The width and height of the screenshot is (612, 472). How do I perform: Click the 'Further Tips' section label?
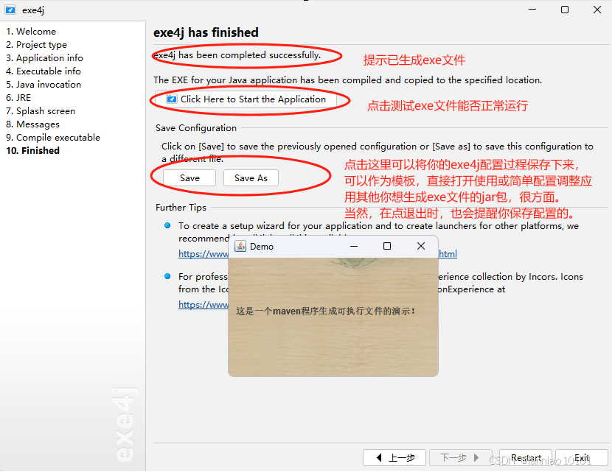(181, 208)
